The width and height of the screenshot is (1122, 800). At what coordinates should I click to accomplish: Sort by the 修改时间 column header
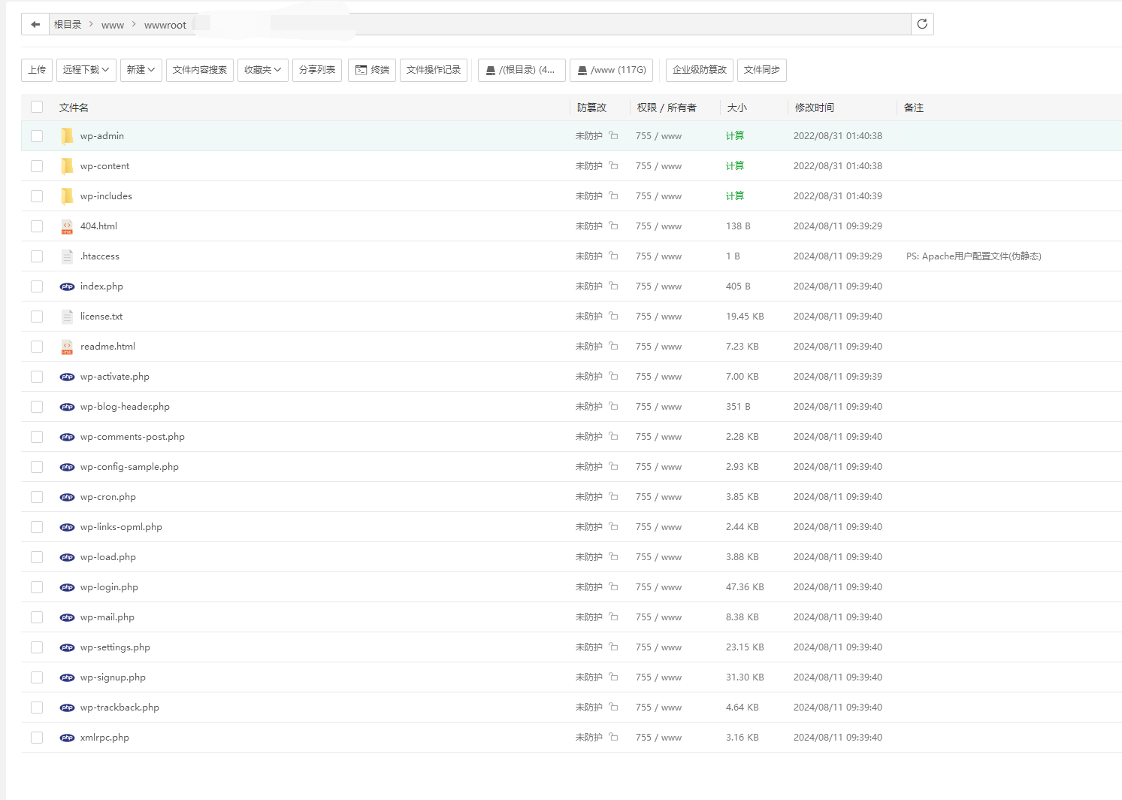tap(815, 108)
